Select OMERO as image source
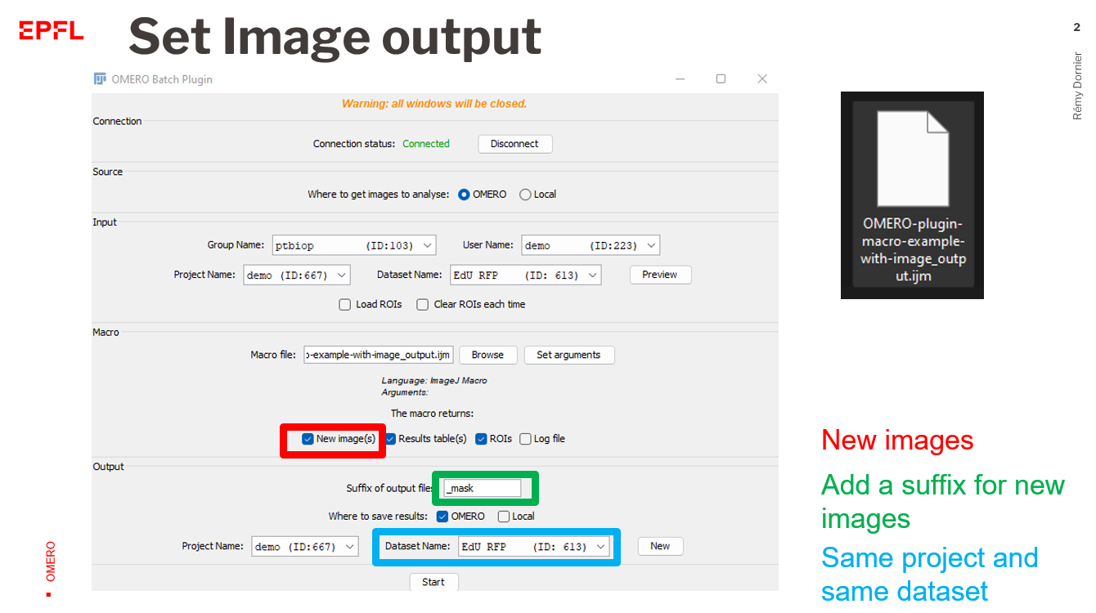Viewport: 1096px width, 613px height. click(464, 195)
